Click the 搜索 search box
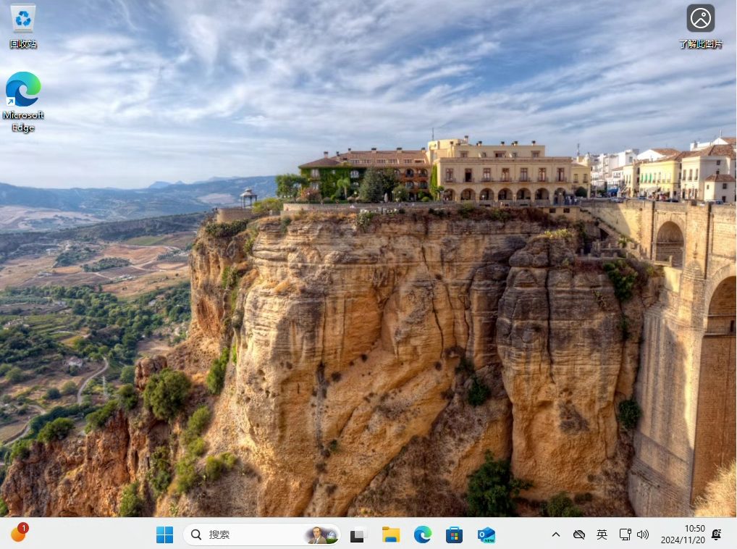 (246, 535)
